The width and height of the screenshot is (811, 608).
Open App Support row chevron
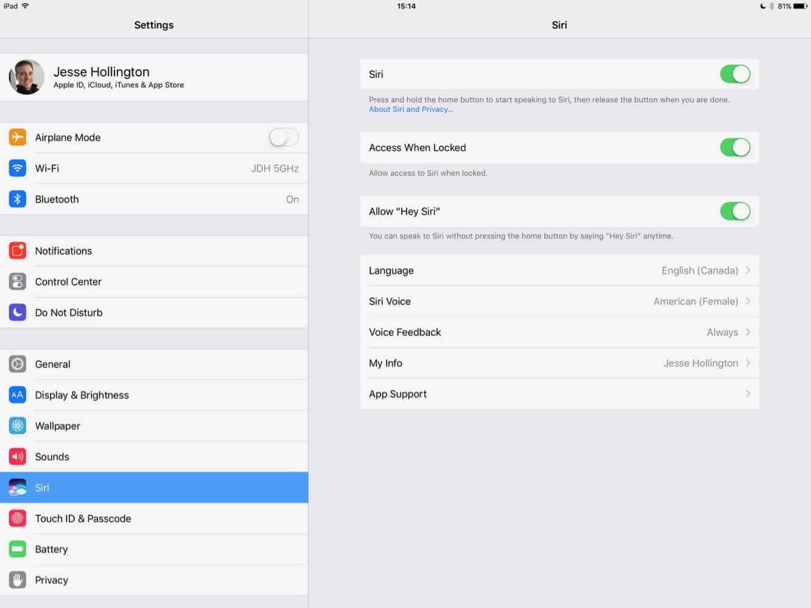coord(748,394)
